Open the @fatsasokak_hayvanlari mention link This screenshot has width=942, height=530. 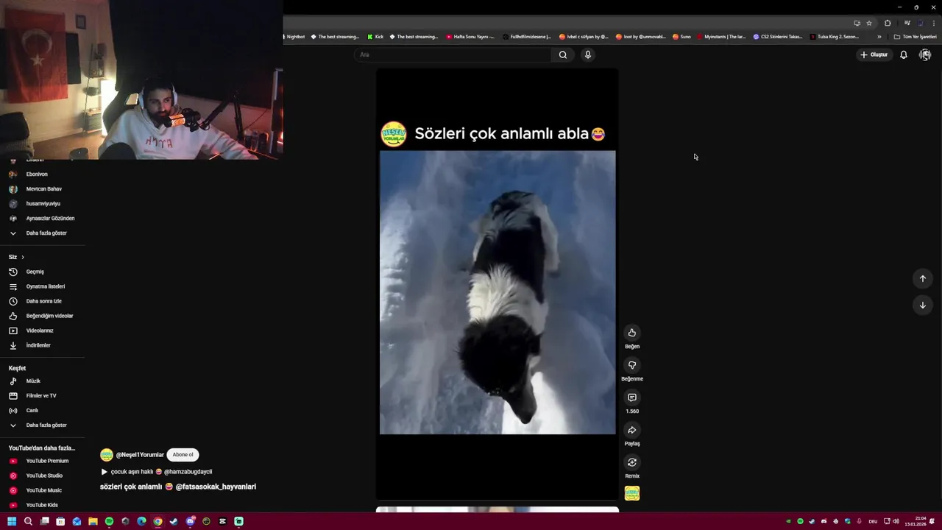pos(216,487)
